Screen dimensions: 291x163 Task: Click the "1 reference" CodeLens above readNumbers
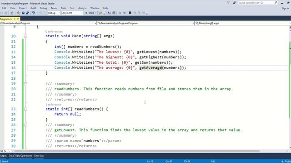click(53, 105)
